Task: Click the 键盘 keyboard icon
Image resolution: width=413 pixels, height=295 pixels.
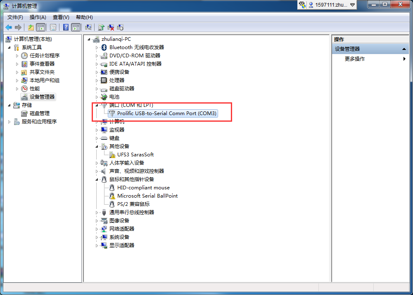Action: point(104,138)
